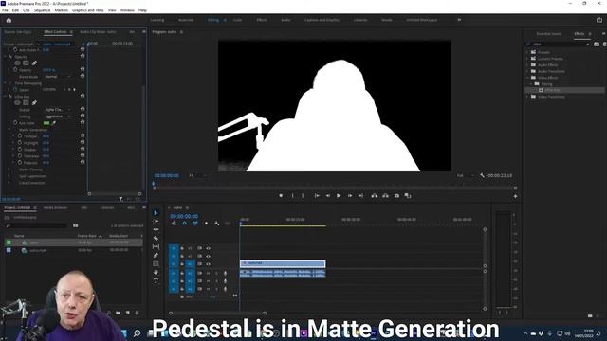Screen dimensions: 607x341
Task: Create a rectangle mask under Ultra Key
Action: (26, 102)
